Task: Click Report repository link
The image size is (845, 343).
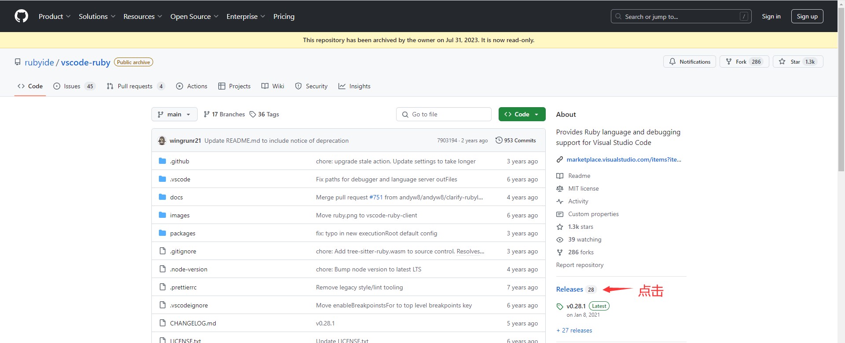Action: tap(580, 265)
